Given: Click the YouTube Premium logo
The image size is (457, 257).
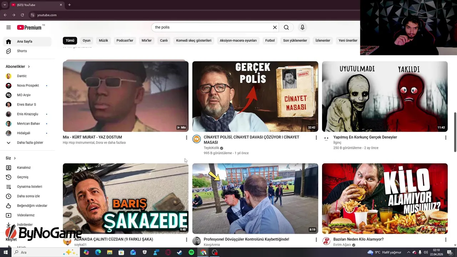Looking at the screenshot, I should [29, 27].
